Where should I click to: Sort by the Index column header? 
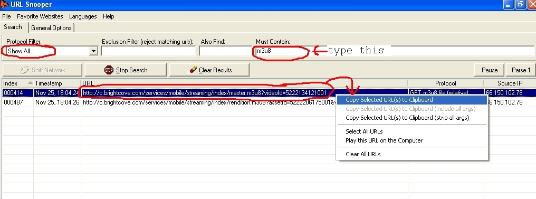[18, 83]
